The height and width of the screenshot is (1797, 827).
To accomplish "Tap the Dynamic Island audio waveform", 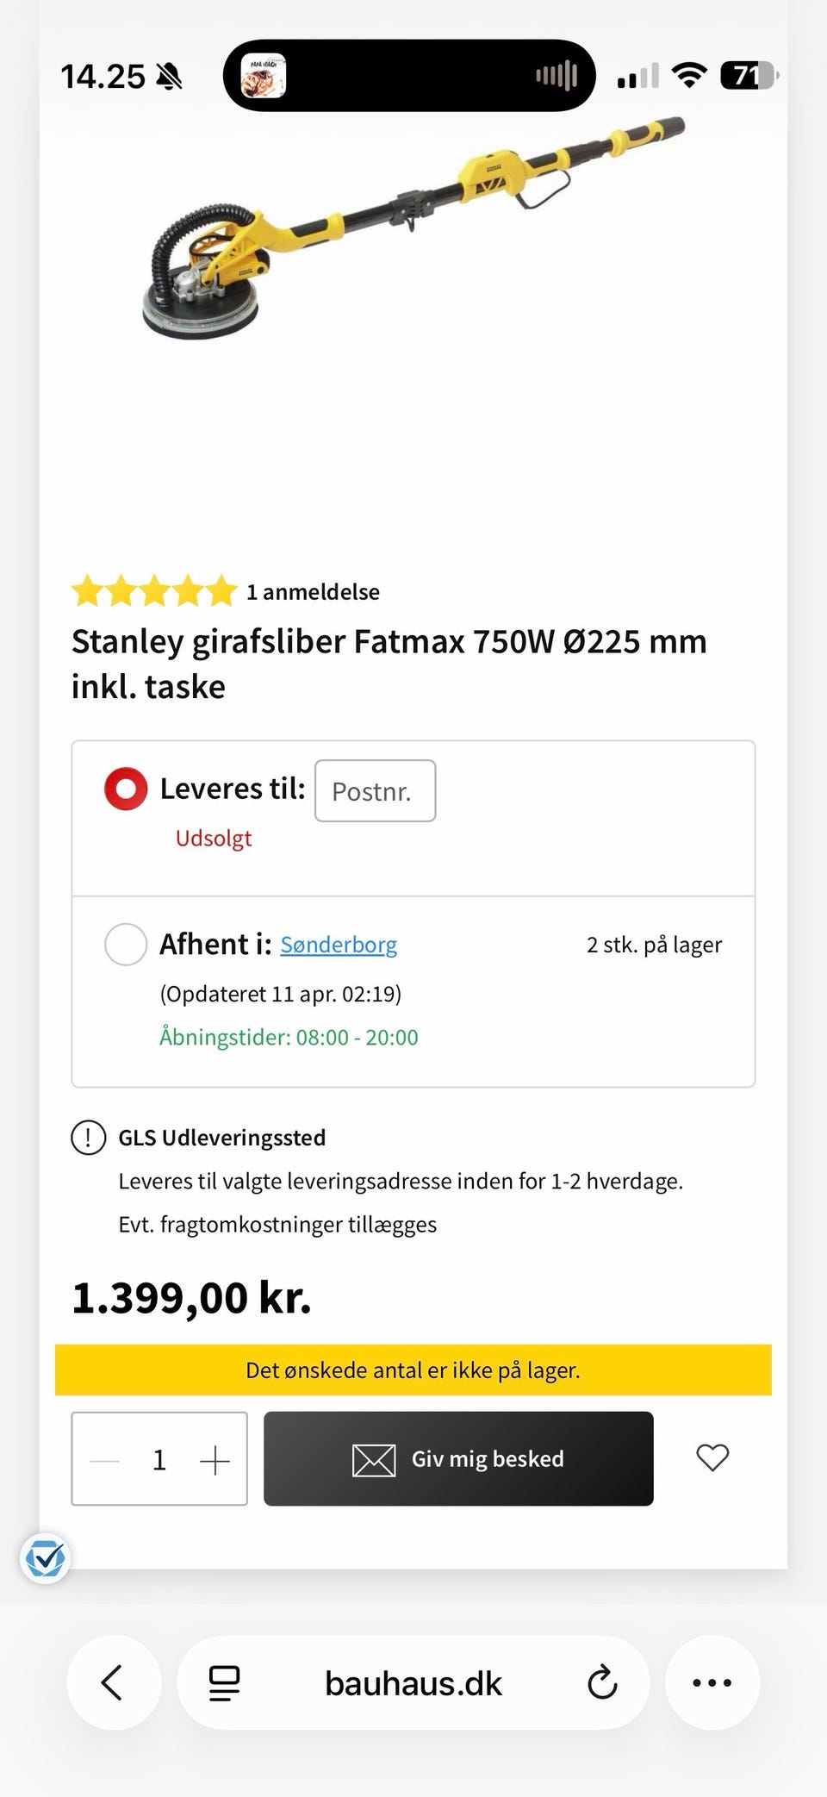I will (557, 76).
